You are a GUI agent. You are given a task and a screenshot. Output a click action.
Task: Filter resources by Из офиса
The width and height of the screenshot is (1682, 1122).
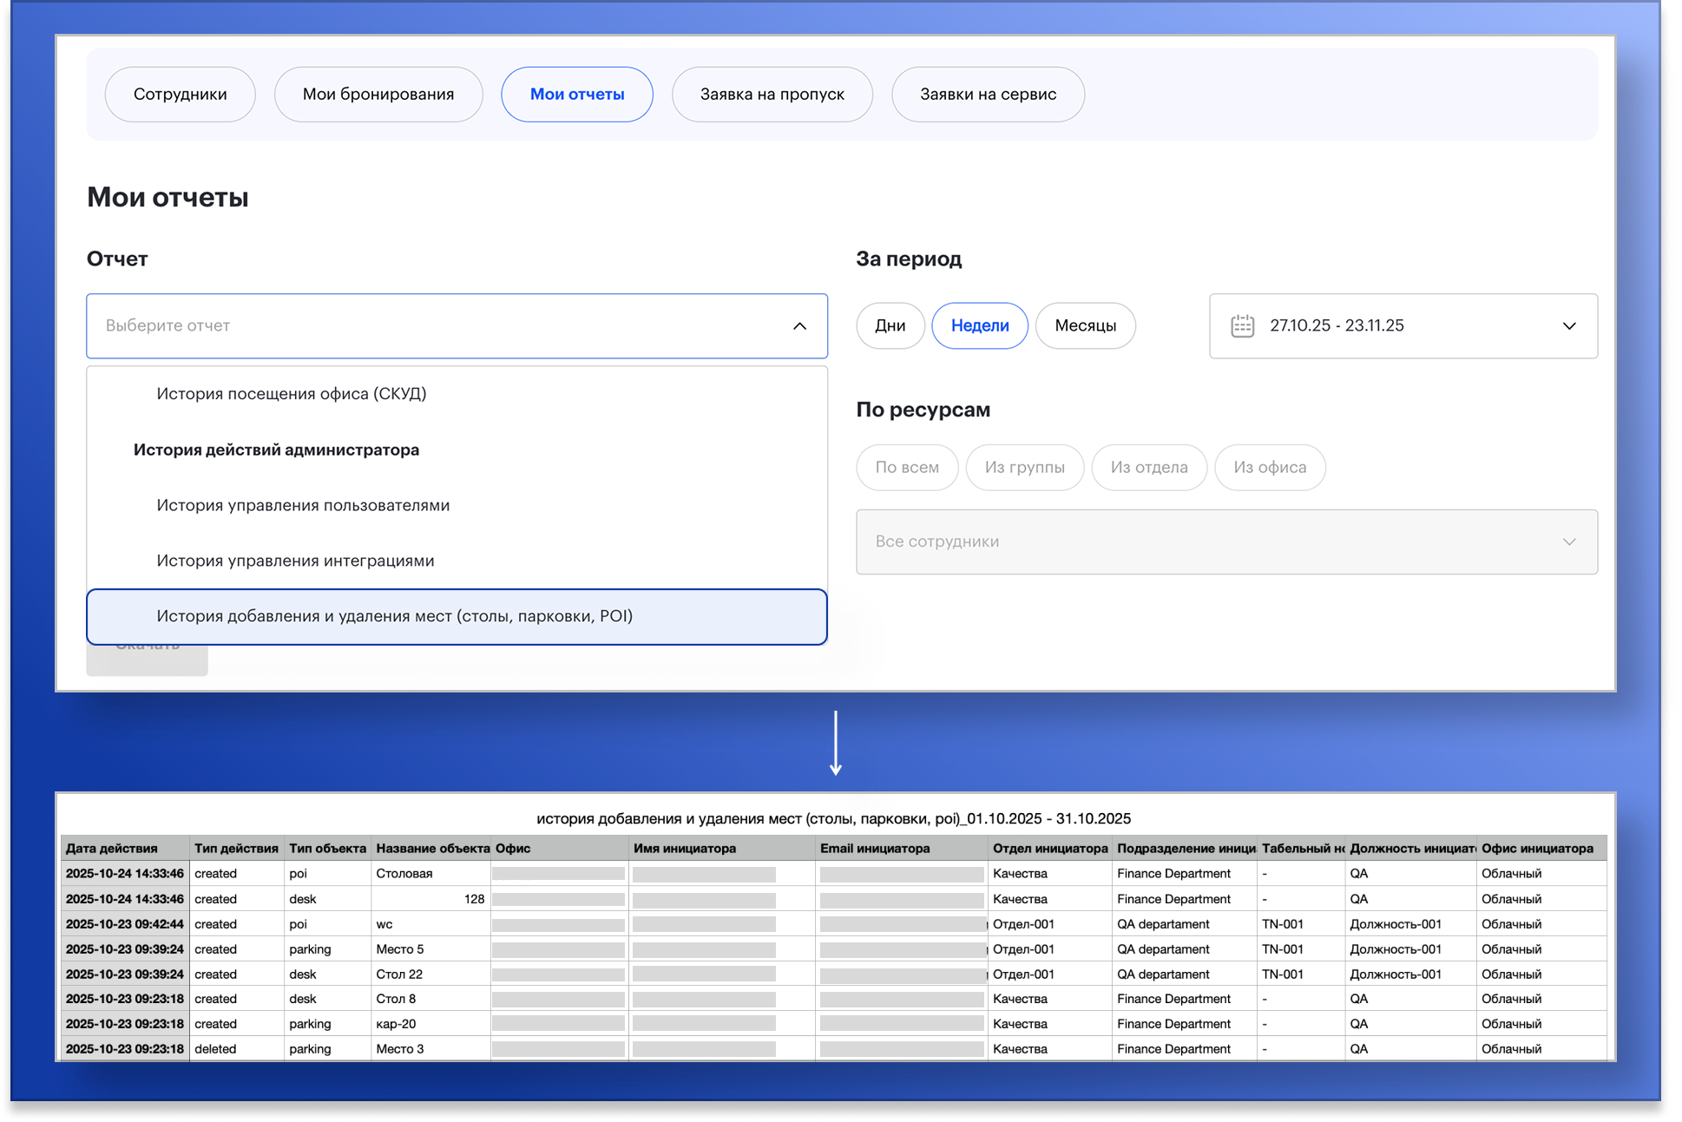tap(1269, 468)
